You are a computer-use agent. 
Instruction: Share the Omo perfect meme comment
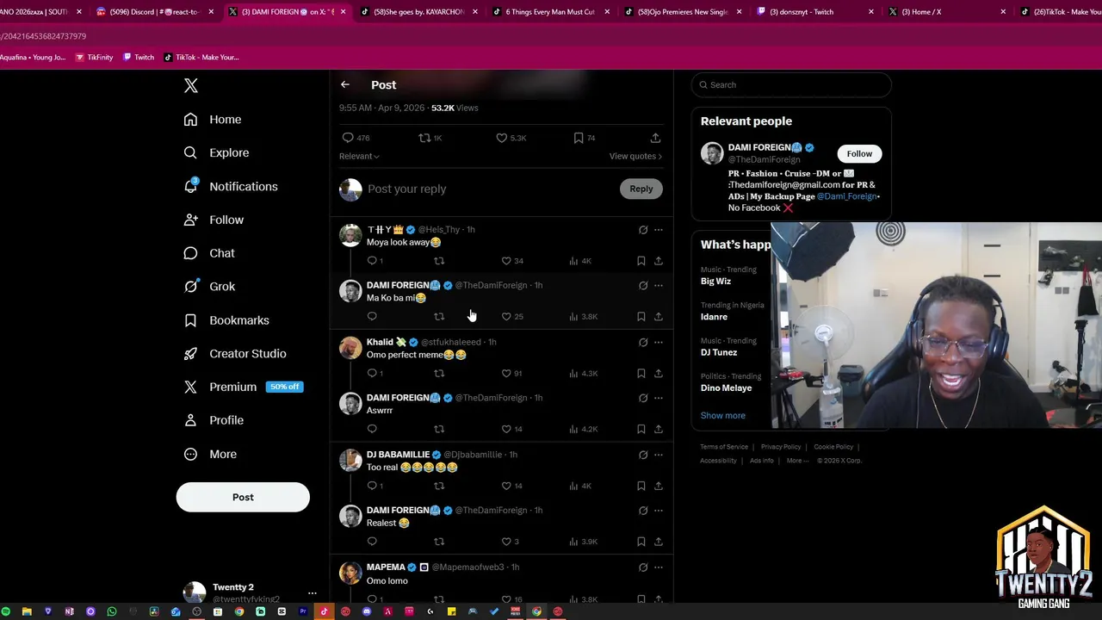659,374
